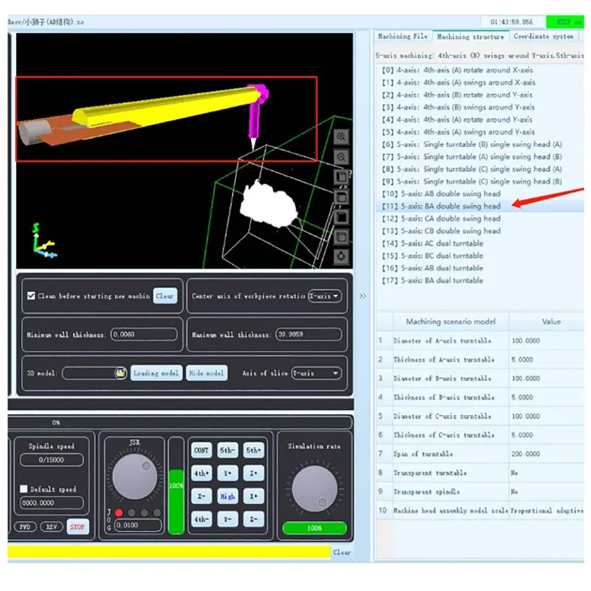Select the second JOG step indicator

(x=132, y=512)
